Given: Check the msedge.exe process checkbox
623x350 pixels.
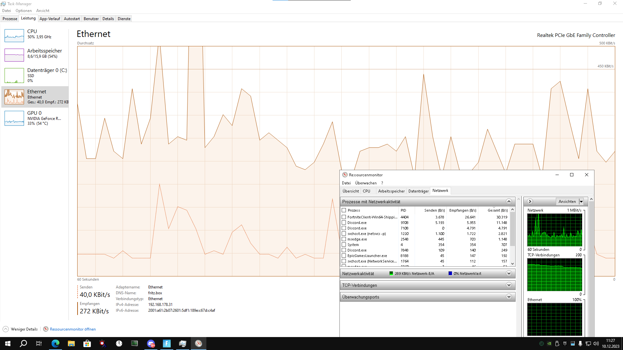Looking at the screenshot, I should 344,239.
